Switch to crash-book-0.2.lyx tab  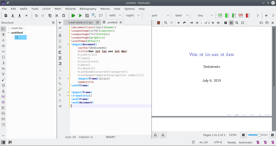coord(81,22)
